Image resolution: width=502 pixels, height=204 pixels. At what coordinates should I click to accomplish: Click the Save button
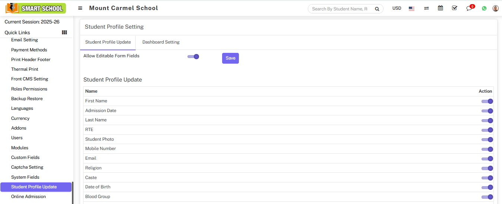(x=230, y=58)
